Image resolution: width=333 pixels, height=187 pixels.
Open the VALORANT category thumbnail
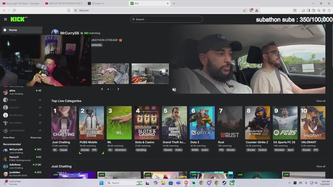(313, 123)
